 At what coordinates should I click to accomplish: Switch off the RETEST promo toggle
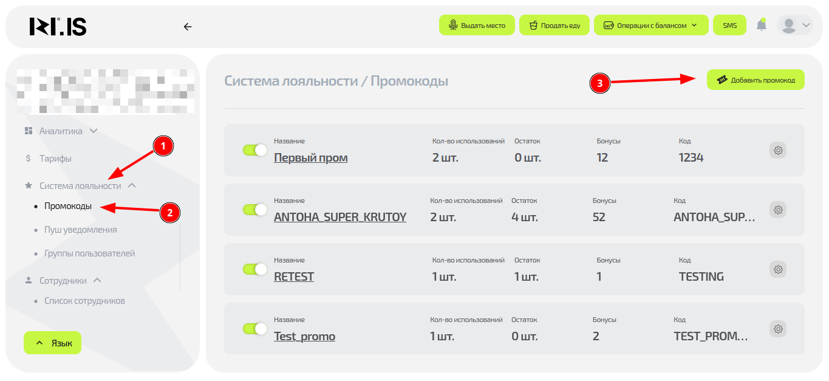tap(255, 269)
